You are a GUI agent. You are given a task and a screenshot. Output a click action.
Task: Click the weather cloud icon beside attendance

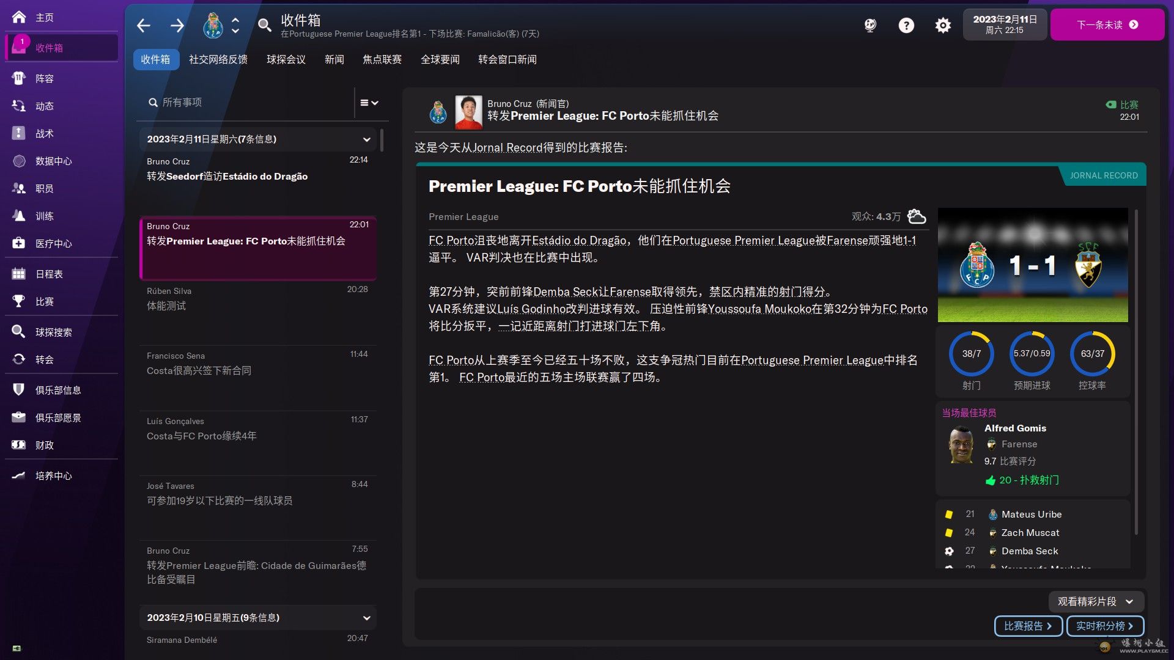point(917,216)
